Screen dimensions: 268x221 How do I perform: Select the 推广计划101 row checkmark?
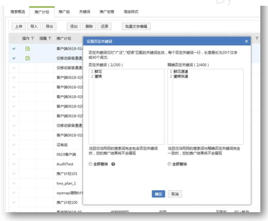[14, 174]
